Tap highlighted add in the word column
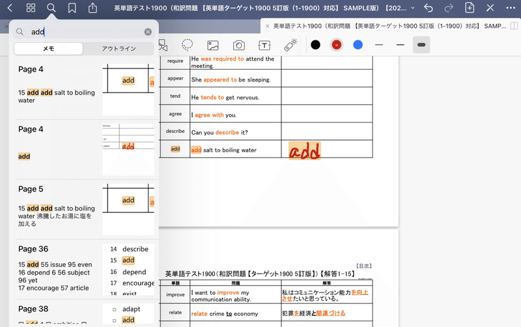 [175, 149]
